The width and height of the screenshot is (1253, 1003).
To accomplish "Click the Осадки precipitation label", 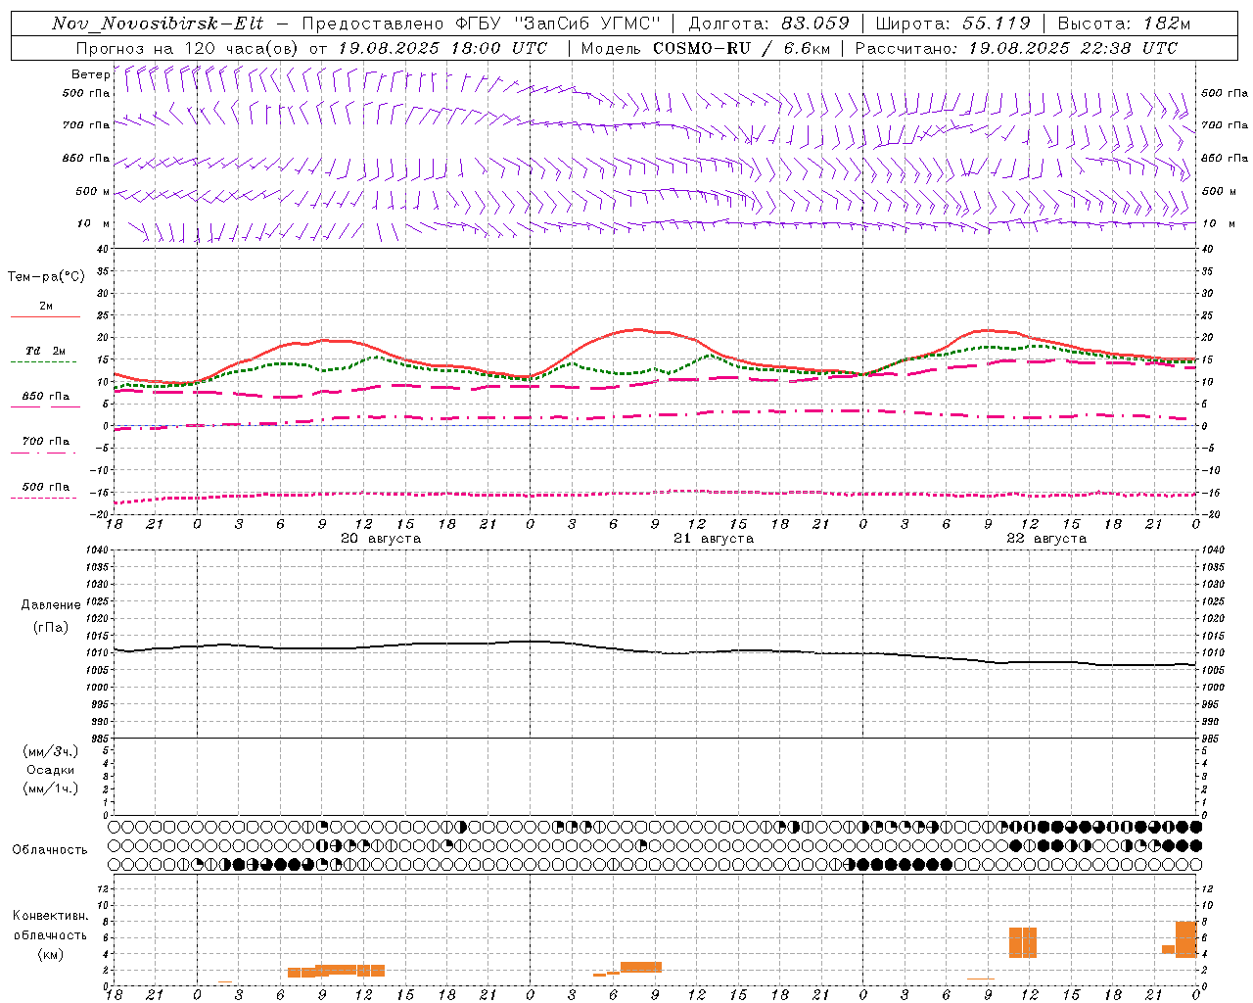I will [51, 770].
